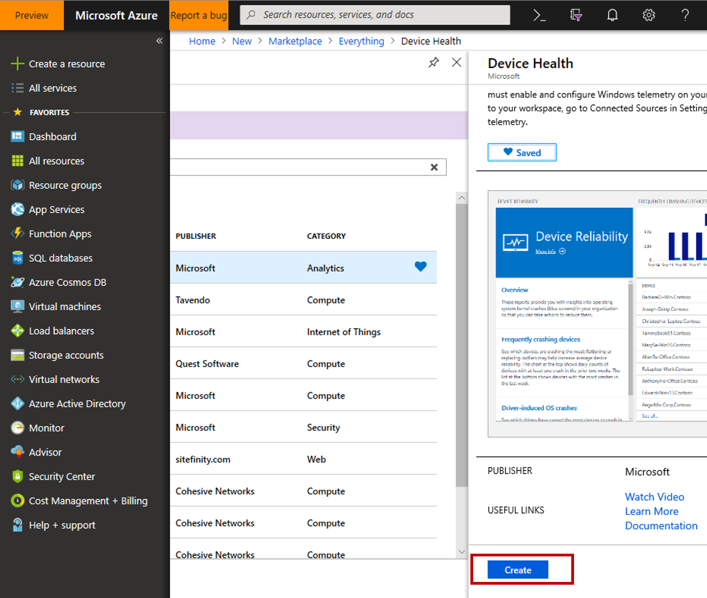Select Azure Active Directory in the sidebar
This screenshot has height=598, width=707.
(x=77, y=404)
